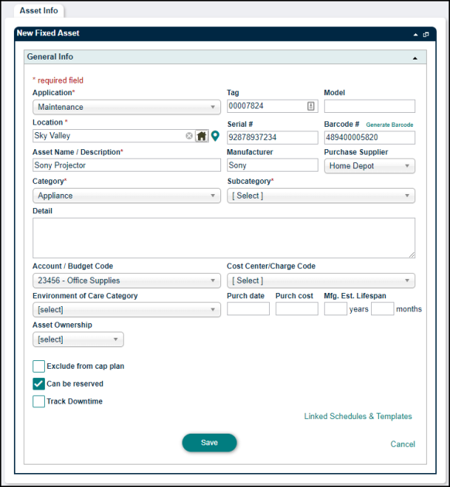Open Linked Schedules & Templates link
This screenshot has height=487, width=450.
click(358, 417)
